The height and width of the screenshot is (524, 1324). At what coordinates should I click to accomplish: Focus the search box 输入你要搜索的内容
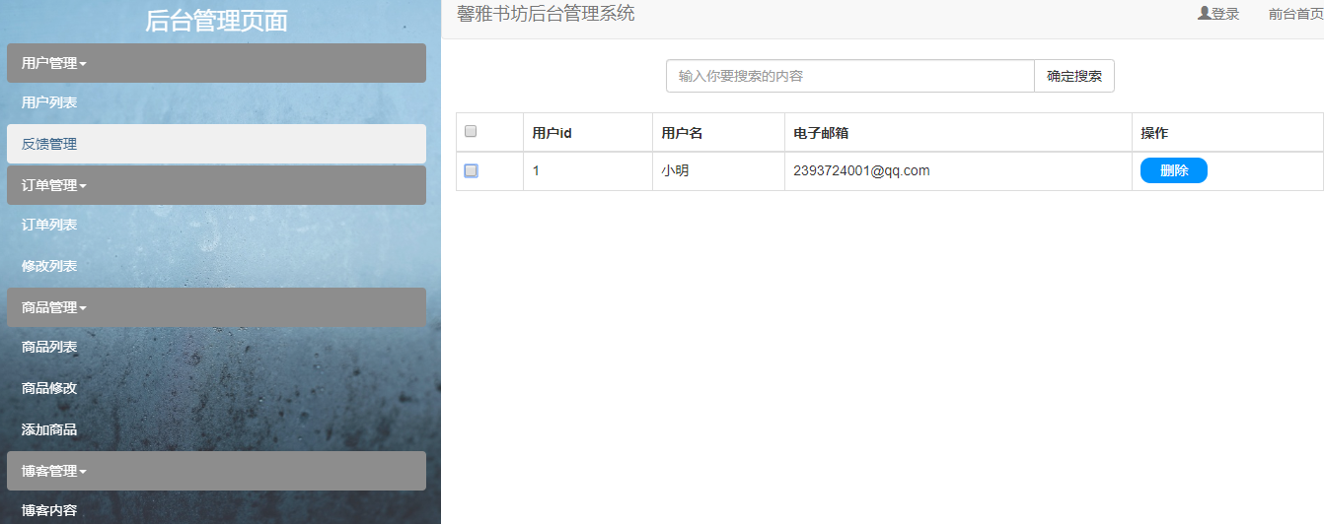coord(850,76)
